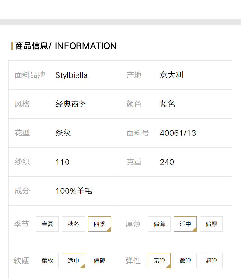Image resolution: width=241 pixels, height=279 pixels.
Task: Click the 面料品牌 label
Action: pyautogui.click(x=30, y=75)
